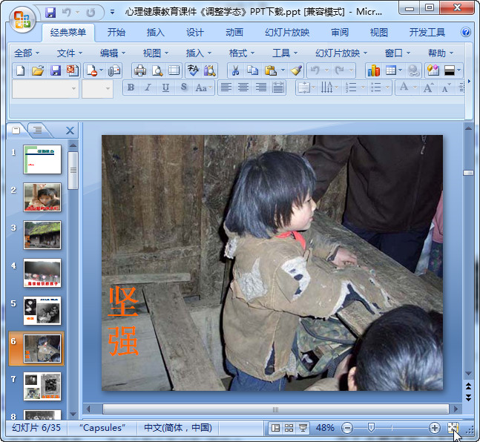This screenshot has width=480, height=442.
Task: Click the thumbnail pane vertical scrollbar
Action: [x=73, y=170]
